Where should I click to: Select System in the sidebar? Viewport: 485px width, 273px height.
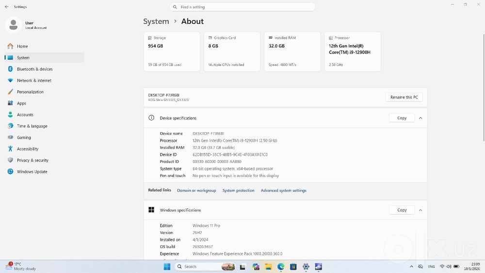tap(44, 58)
